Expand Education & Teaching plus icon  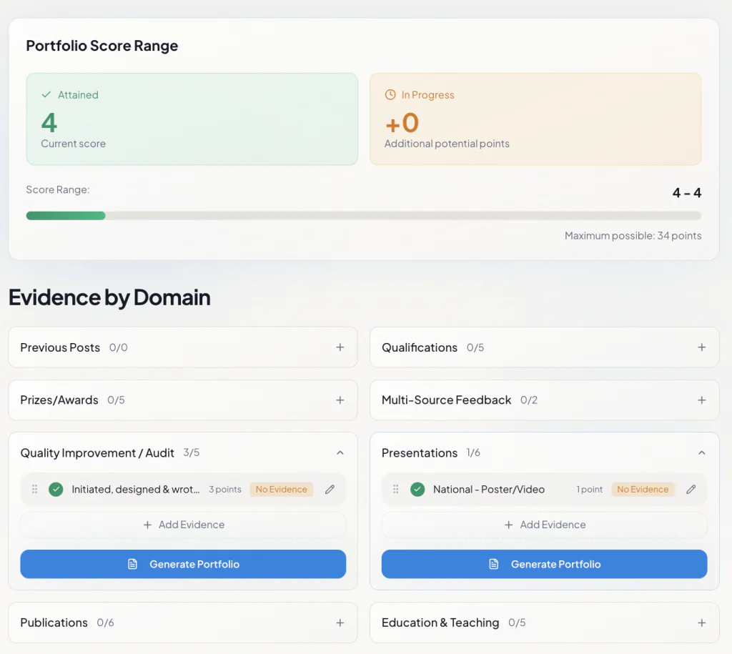pos(701,623)
